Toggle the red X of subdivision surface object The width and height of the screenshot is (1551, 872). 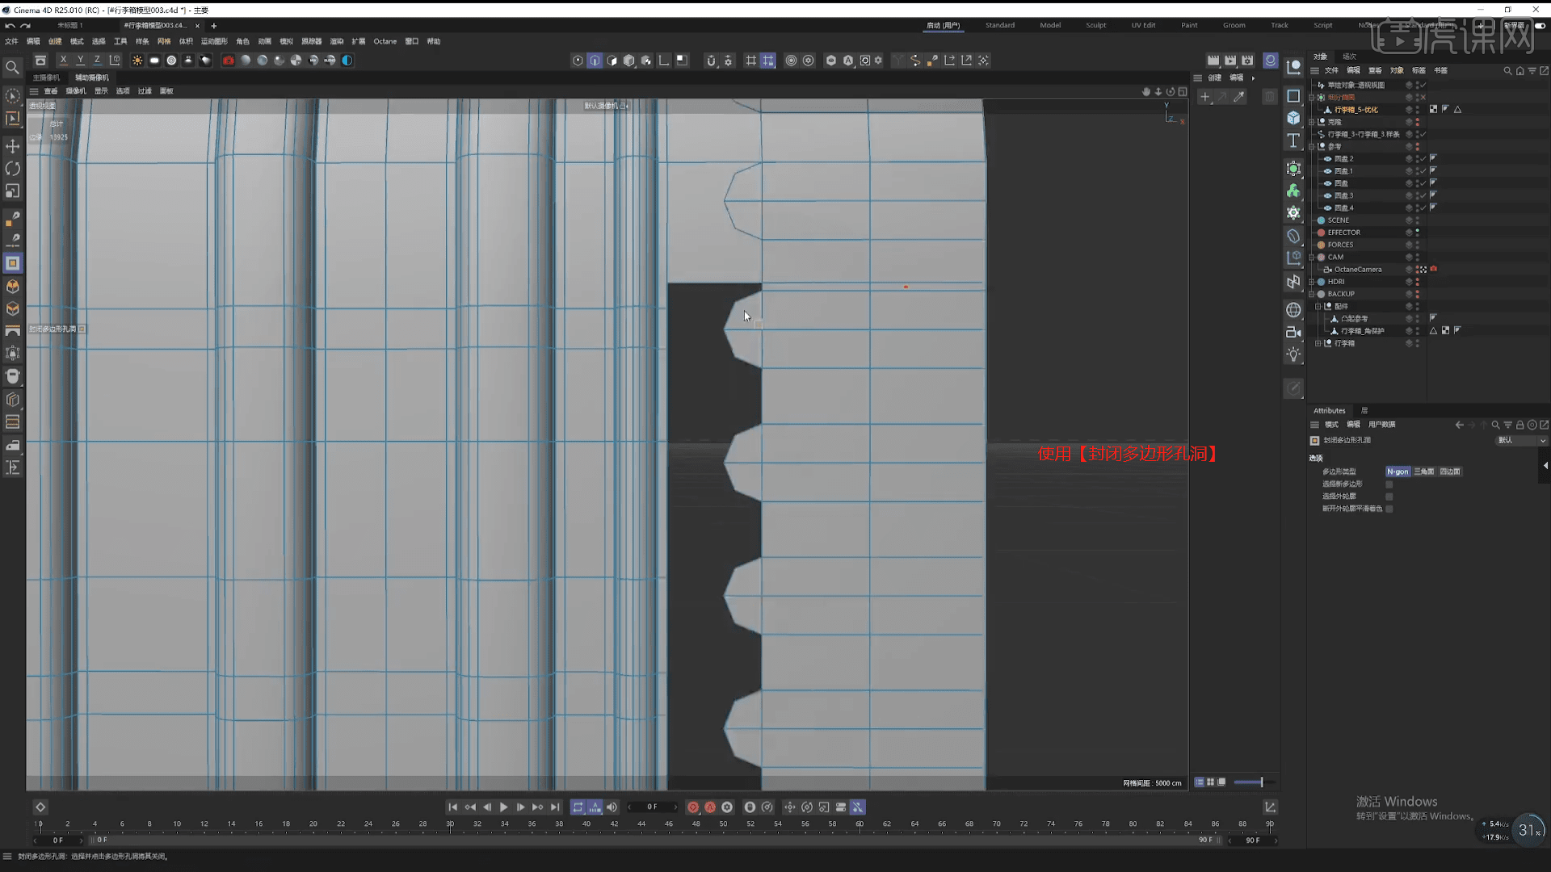point(1423,98)
